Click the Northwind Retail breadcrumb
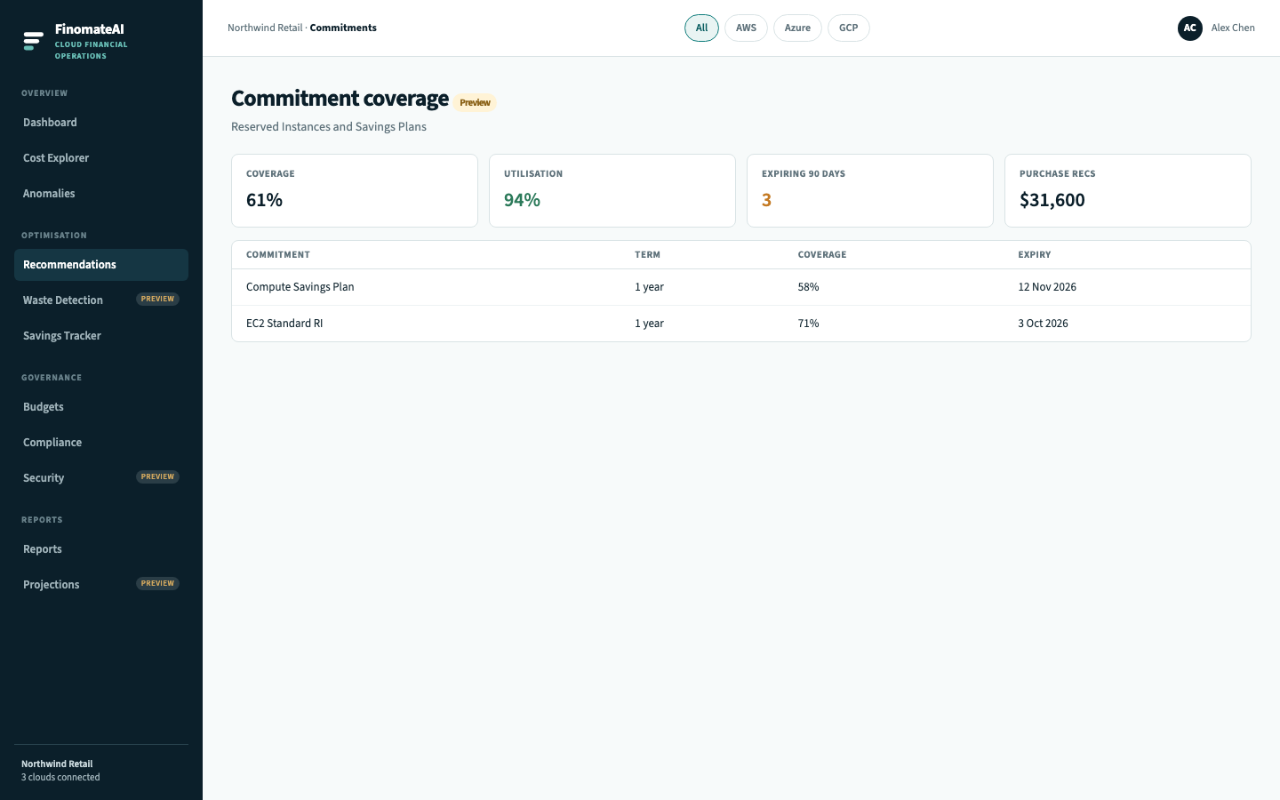 [x=265, y=28]
